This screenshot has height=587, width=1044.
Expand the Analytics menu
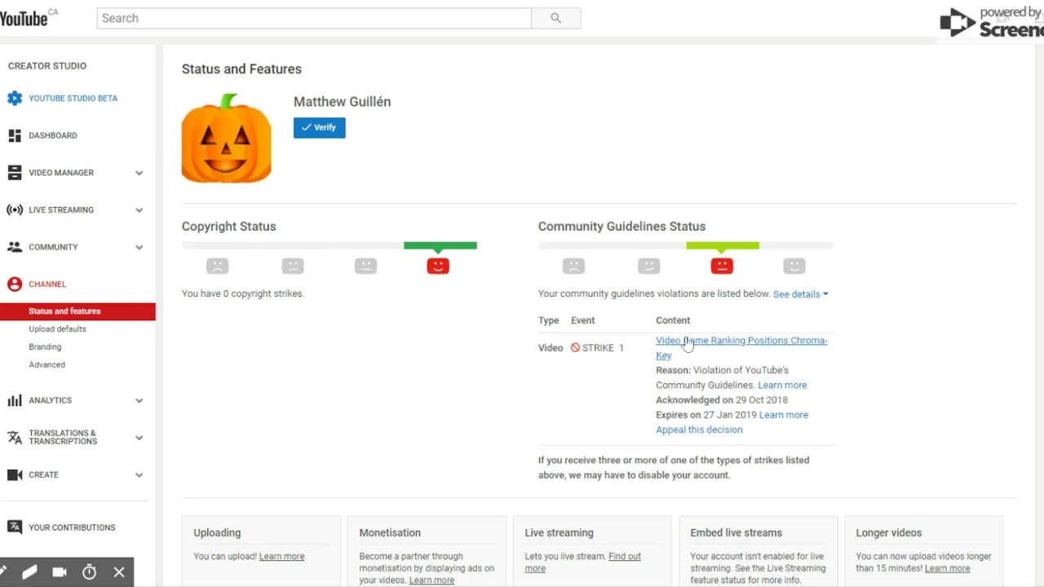coord(139,400)
